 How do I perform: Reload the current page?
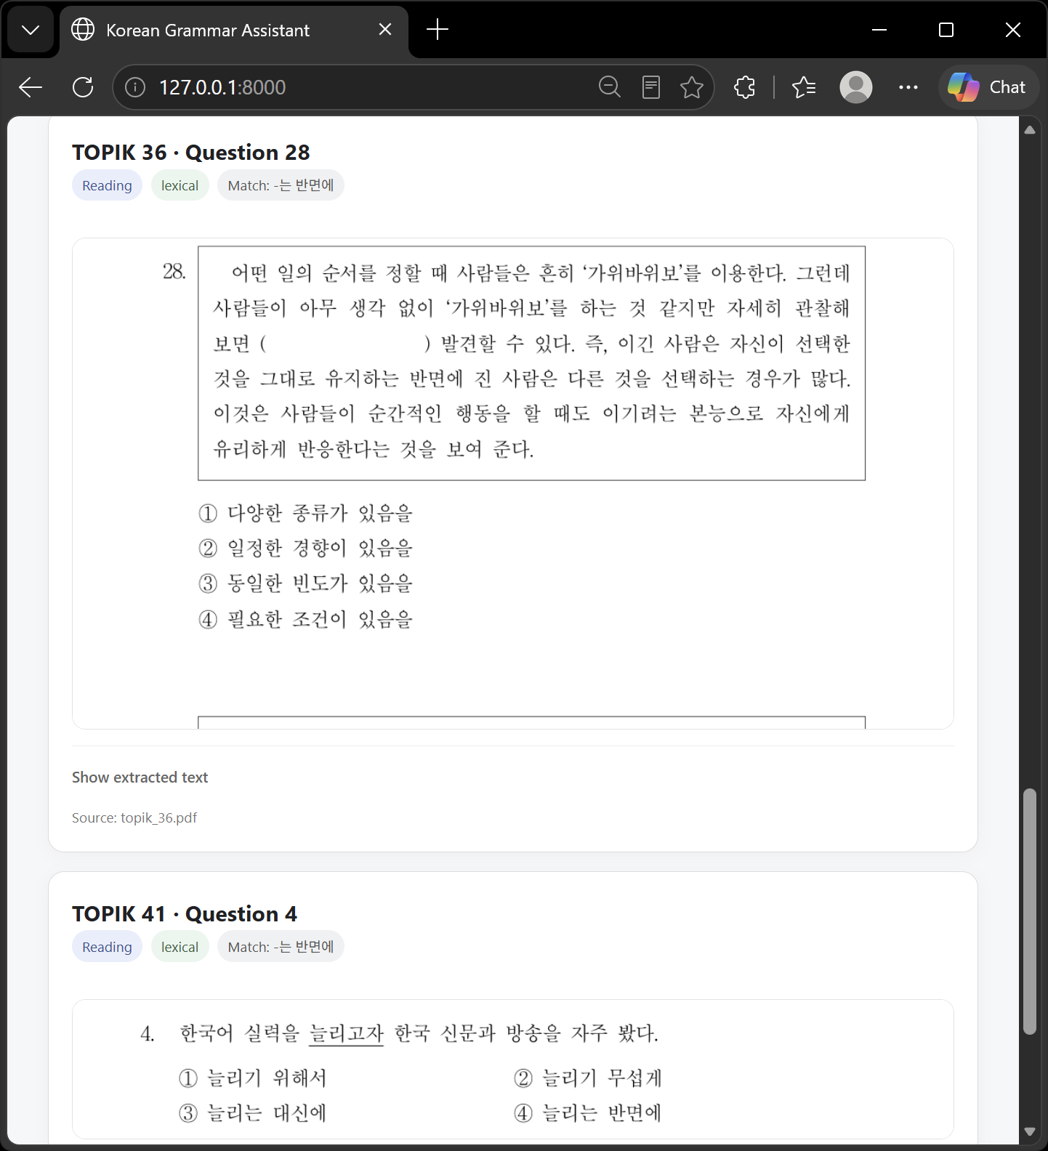83,87
